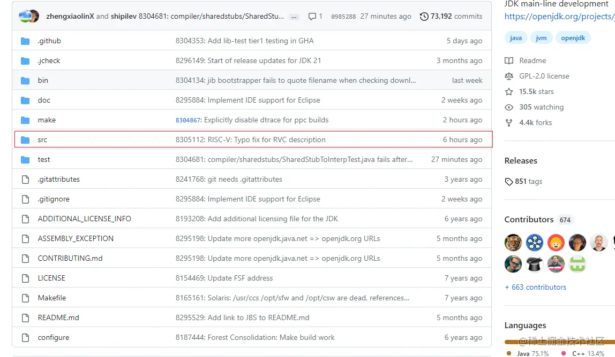Click the LICENSE file icon
This screenshot has width=615, height=357.
26,278
